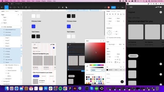Add a new fill with plus button
Viewport: 164px width, 92px height.
124,67
